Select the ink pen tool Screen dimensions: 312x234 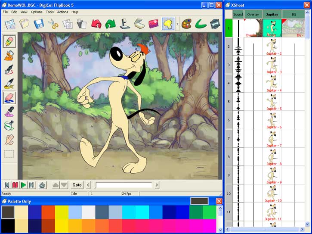tap(9, 70)
